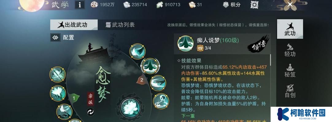Tap the 235714 ingot currency icon
This screenshot has height=122, width=332.
pos(126,5)
